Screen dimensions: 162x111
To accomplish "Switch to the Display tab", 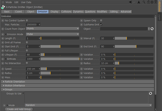I will tap(54, 12).
